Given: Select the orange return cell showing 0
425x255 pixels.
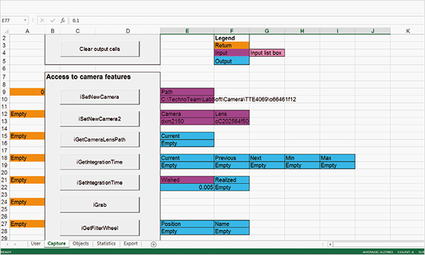Looking at the screenshot, I should (x=27, y=92).
